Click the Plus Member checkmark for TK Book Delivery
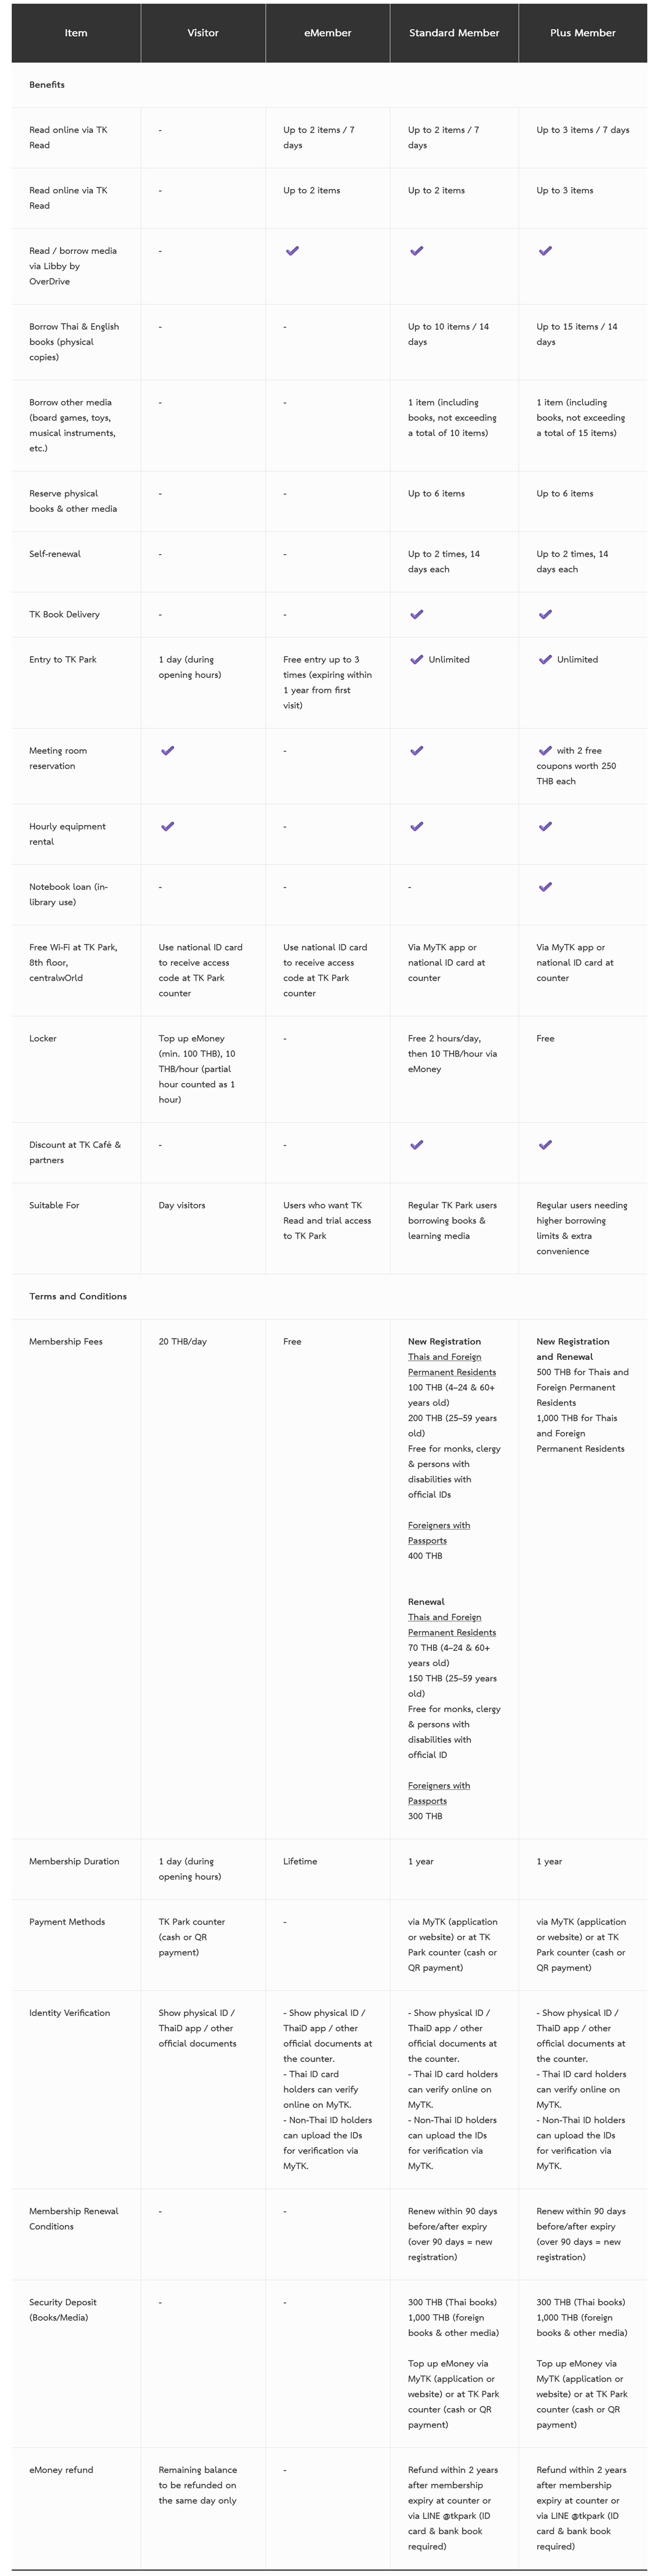Viewport: 662px width, 2576px height. coord(545,614)
